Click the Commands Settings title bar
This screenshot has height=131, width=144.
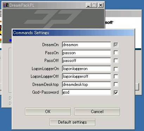tap(74, 33)
